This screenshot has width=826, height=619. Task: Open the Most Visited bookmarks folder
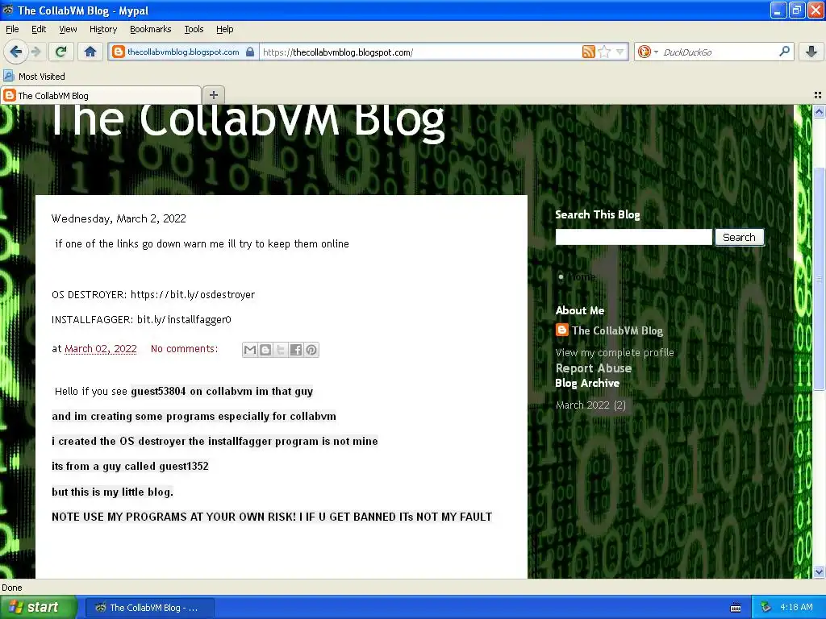[34, 77]
